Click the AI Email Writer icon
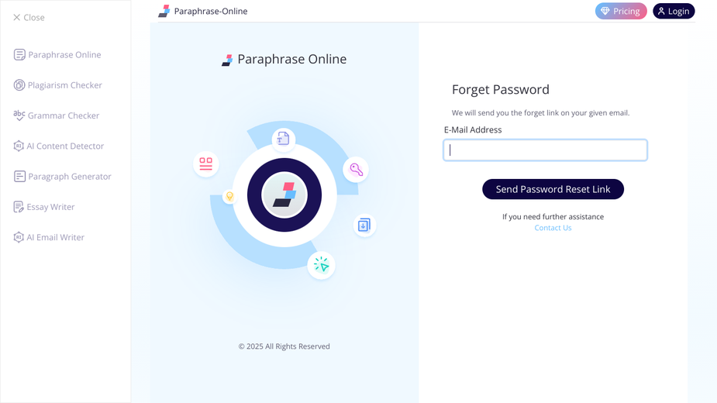 19,237
